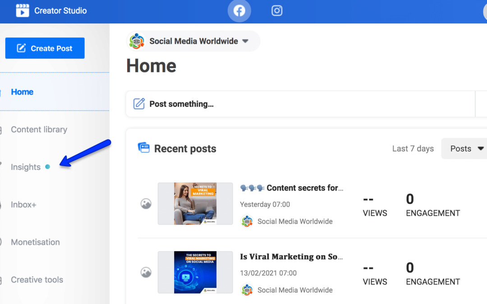
Task: Click the Social Media Worldwide page avatar
Action: [136, 41]
